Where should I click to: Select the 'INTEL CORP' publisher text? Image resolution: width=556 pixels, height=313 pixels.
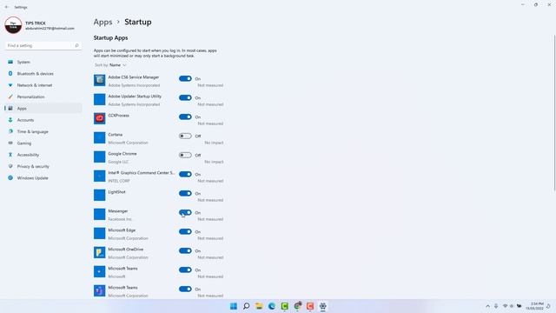[x=119, y=181]
